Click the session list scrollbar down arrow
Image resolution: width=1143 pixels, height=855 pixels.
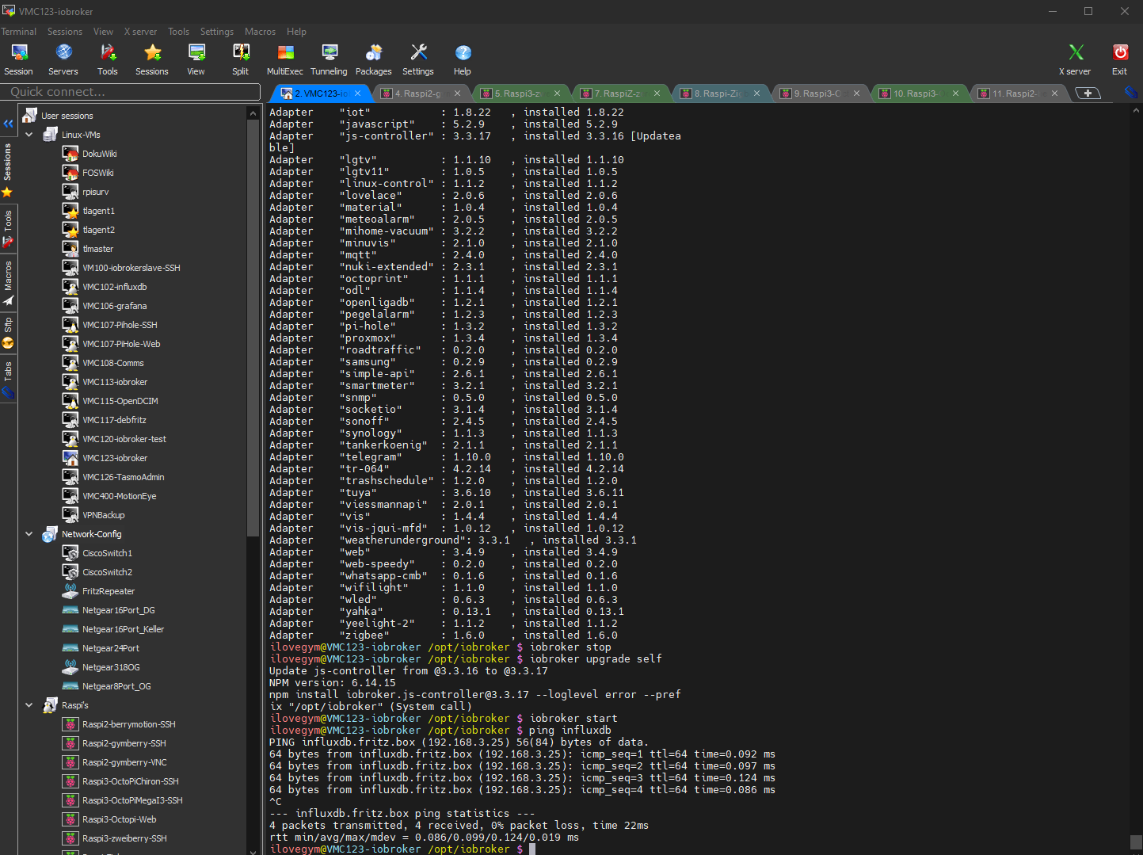(x=253, y=851)
